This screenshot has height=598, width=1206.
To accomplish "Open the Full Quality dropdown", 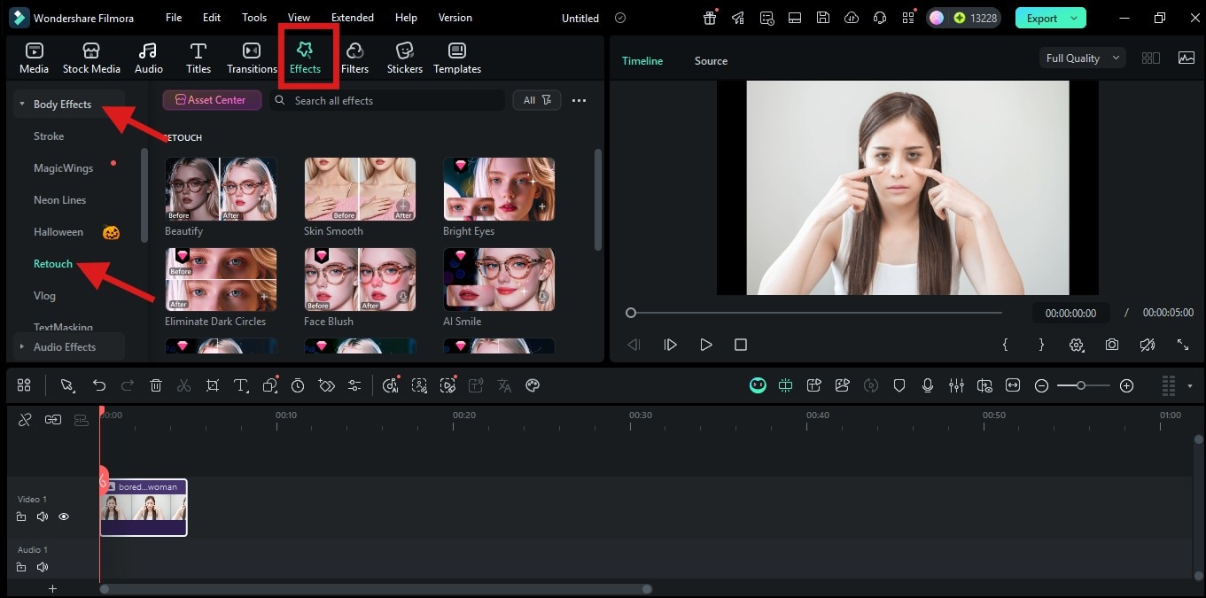I will click(1082, 58).
